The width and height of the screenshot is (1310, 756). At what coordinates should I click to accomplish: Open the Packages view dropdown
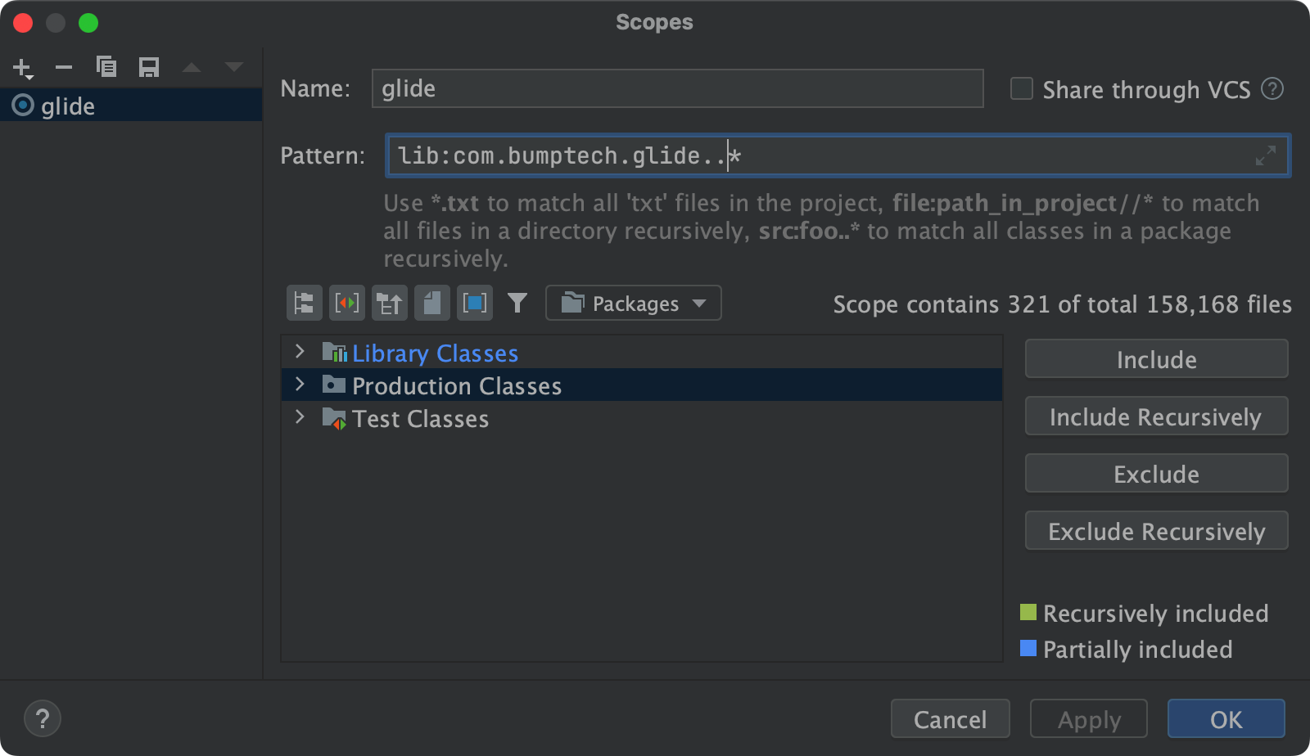click(x=633, y=304)
